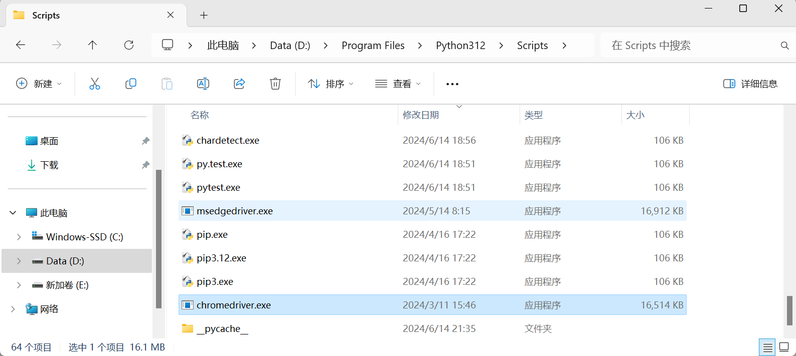Open the 排序 sort dropdown
This screenshot has height=356, width=796.
click(x=331, y=84)
